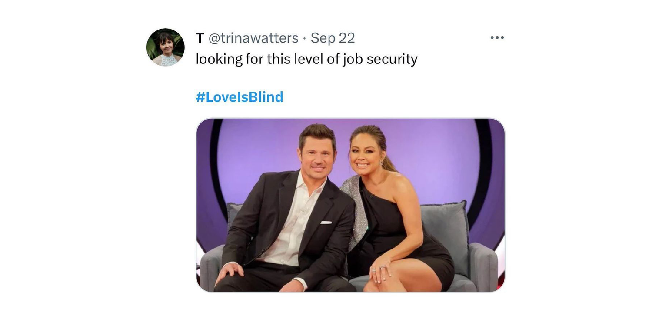Click the woman's hand wearing rings
The width and height of the screenshot is (652, 326).
click(382, 273)
